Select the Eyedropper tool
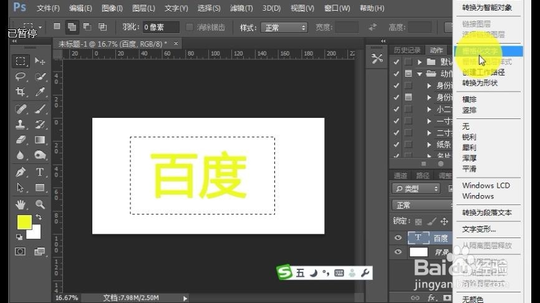Image resolution: width=540 pixels, height=303 pixels. tap(40, 92)
